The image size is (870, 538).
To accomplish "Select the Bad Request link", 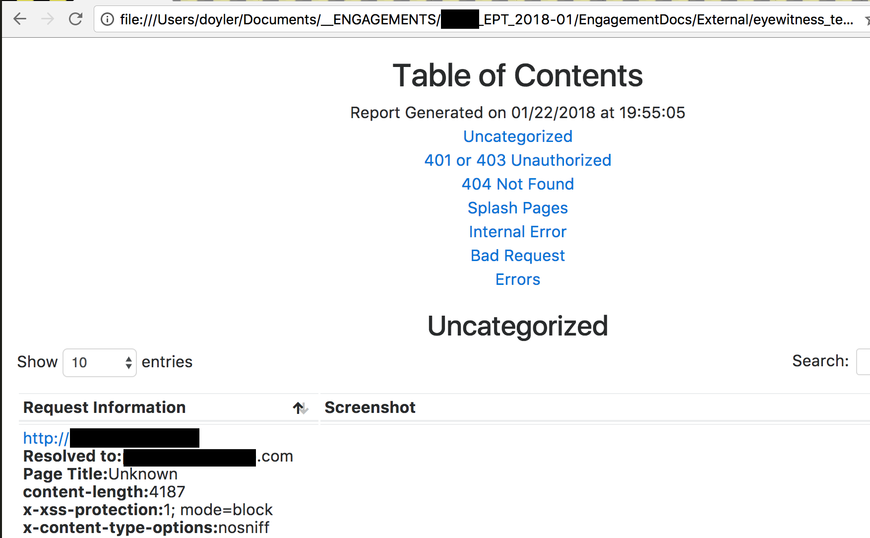I will click(x=518, y=256).
